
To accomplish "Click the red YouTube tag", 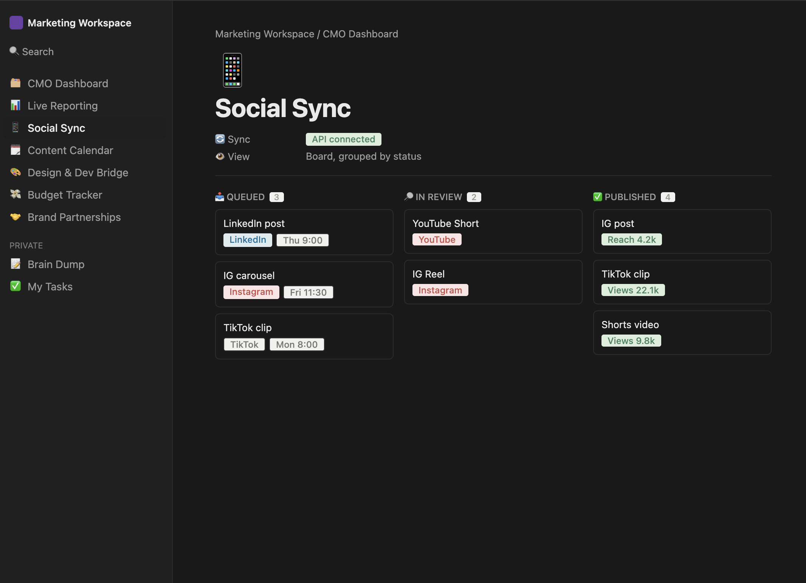I will tap(437, 240).
